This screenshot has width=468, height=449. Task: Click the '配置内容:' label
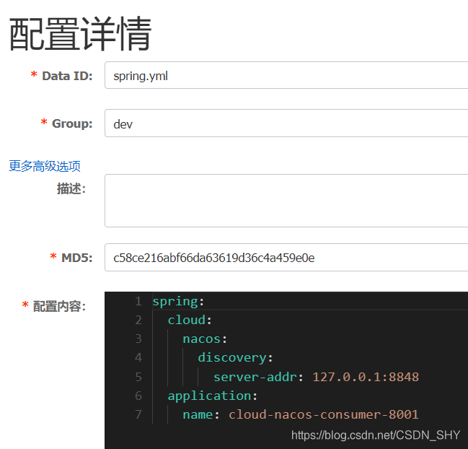pyautogui.click(x=59, y=306)
